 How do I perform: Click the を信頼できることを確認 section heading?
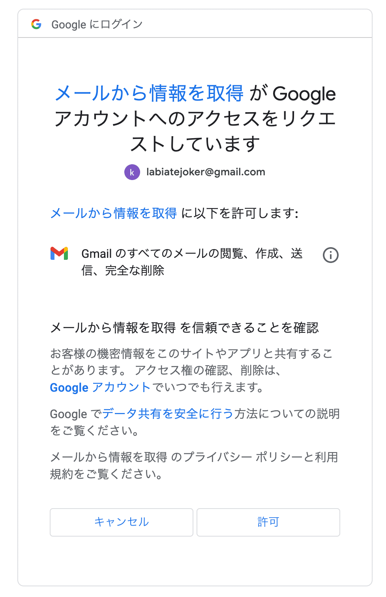click(249, 328)
